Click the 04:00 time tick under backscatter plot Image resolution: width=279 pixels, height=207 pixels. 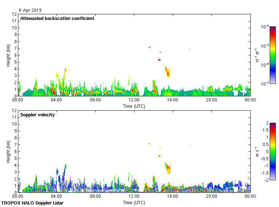pos(57,100)
